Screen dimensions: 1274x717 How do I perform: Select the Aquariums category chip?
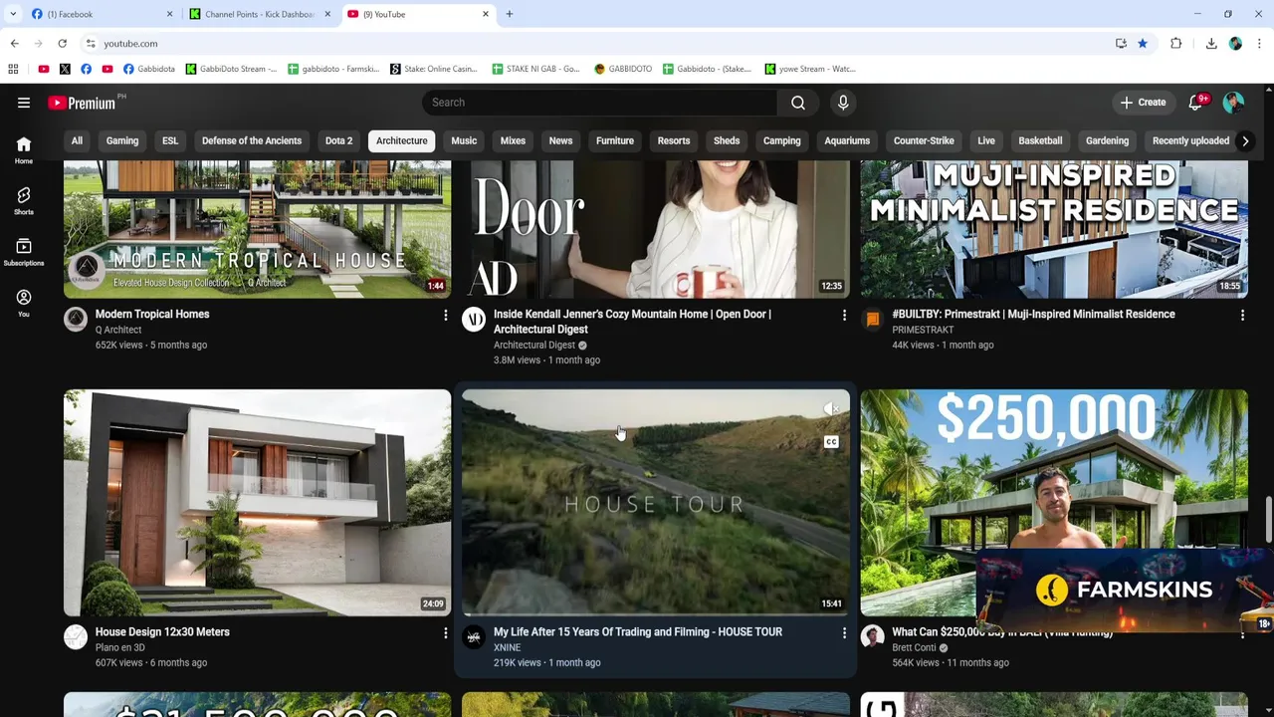pyautogui.click(x=847, y=140)
